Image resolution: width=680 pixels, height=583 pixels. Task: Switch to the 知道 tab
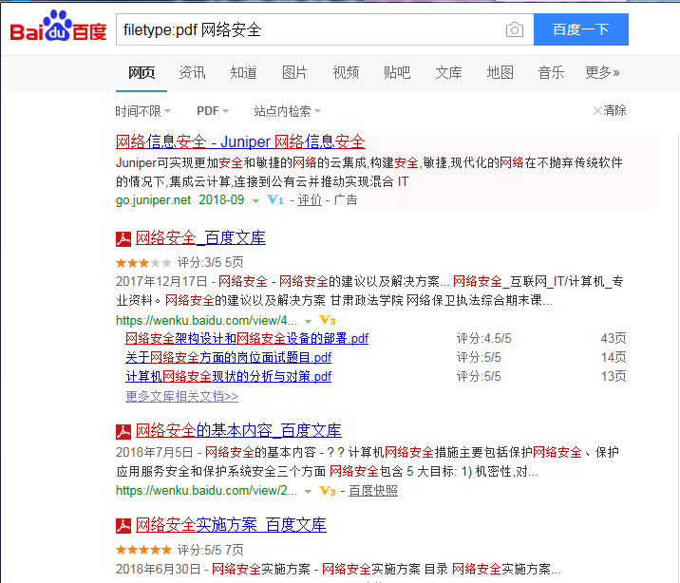pos(243,72)
